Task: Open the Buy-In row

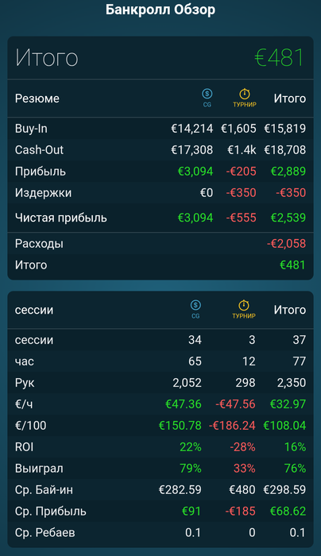Action: [160, 129]
